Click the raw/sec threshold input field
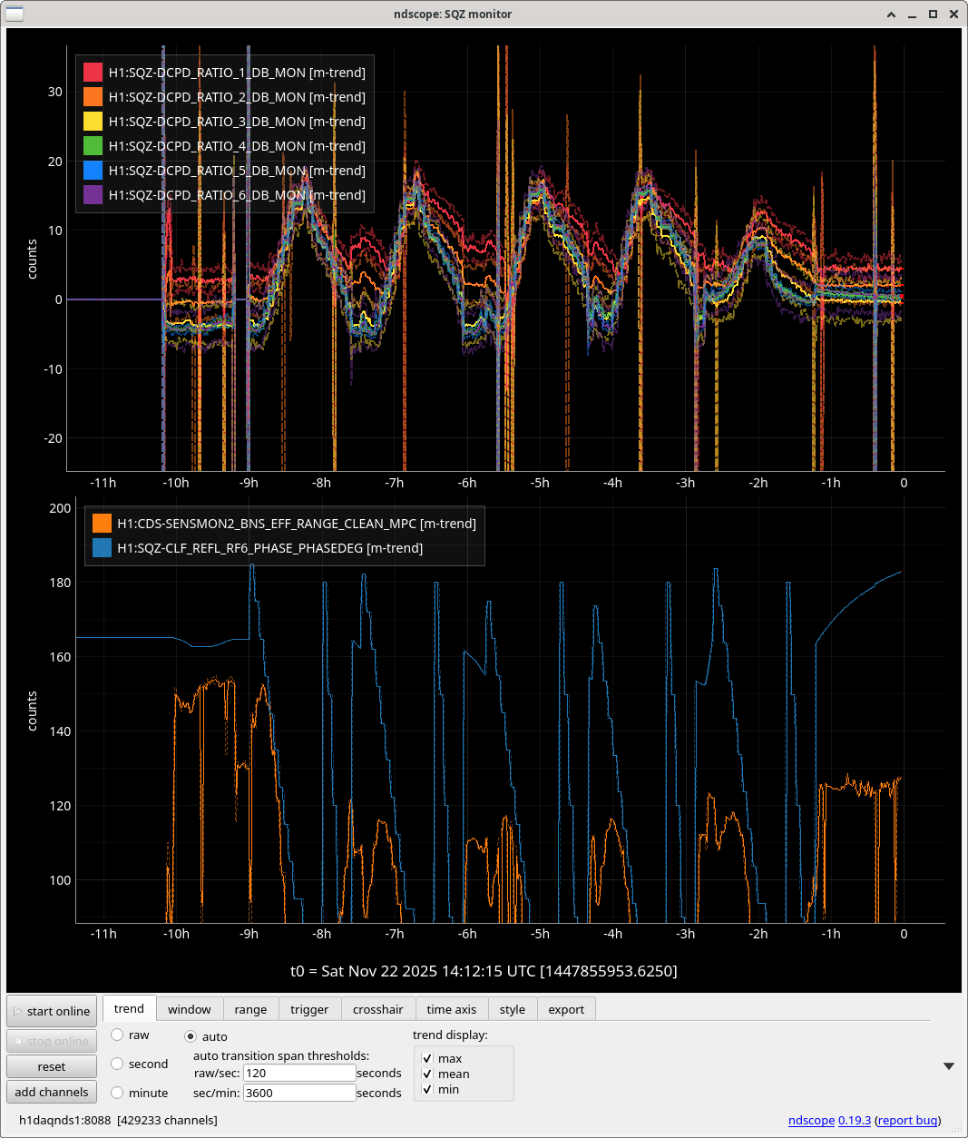968x1138 pixels. coord(299,1073)
